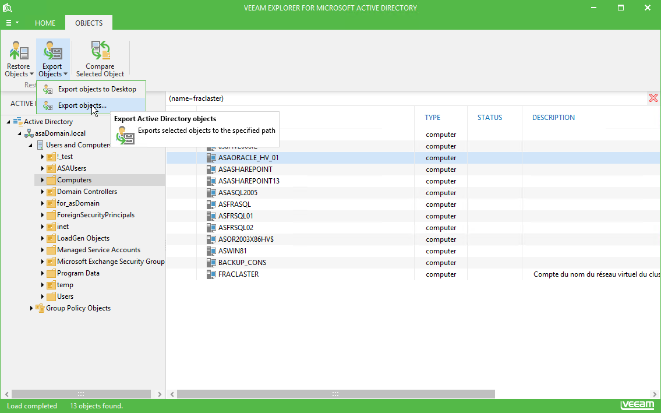
Task: Switch to the HOME tab
Action: (45, 23)
